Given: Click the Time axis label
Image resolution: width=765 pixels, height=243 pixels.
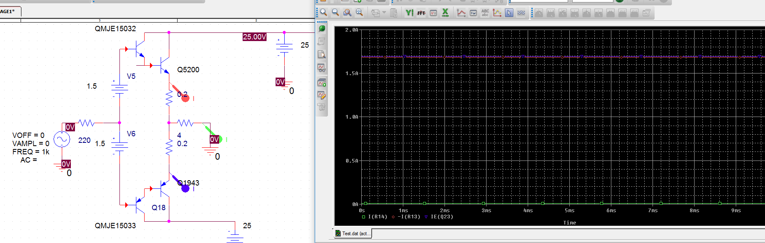Looking at the screenshot, I should tap(570, 223).
